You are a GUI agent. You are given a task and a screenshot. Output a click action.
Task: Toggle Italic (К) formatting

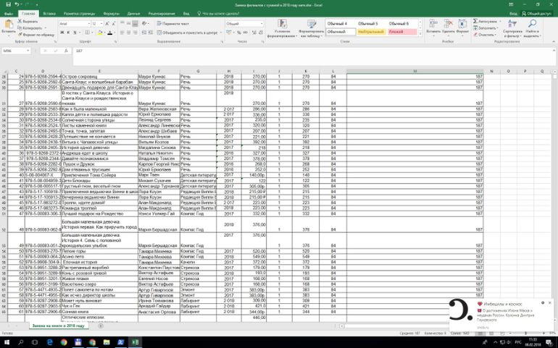(67, 33)
